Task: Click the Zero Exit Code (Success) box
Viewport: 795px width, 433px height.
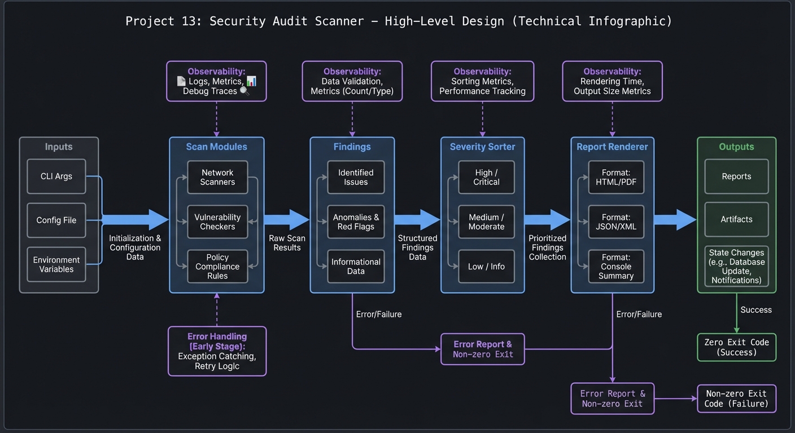Action: pyautogui.click(x=736, y=347)
